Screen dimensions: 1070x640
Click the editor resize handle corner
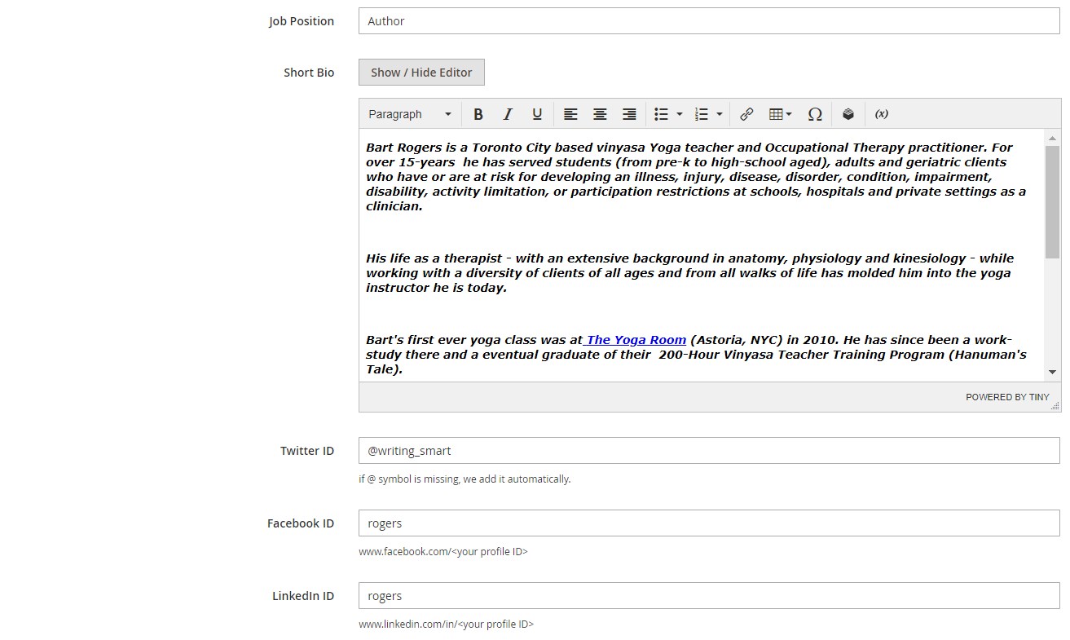(x=1056, y=405)
